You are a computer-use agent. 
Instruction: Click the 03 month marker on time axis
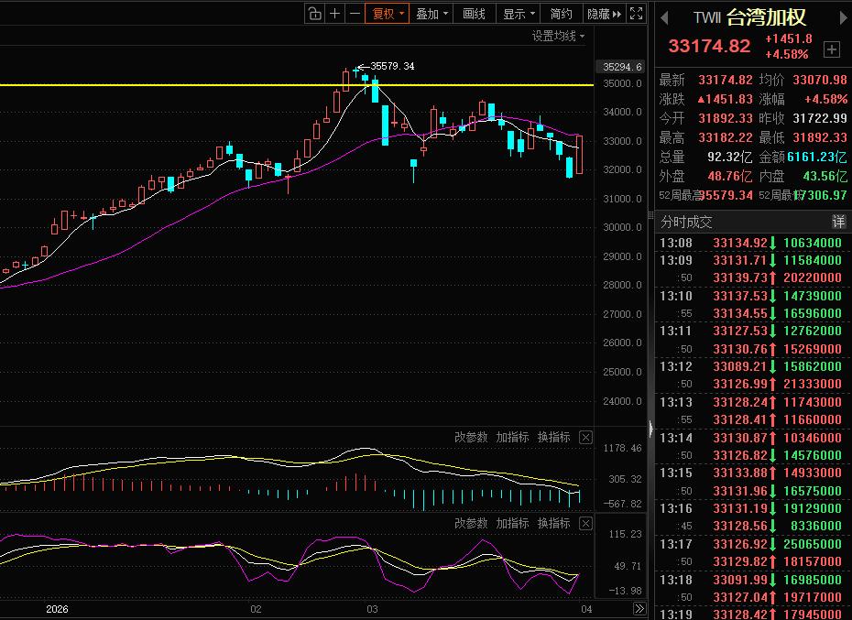coord(372,609)
